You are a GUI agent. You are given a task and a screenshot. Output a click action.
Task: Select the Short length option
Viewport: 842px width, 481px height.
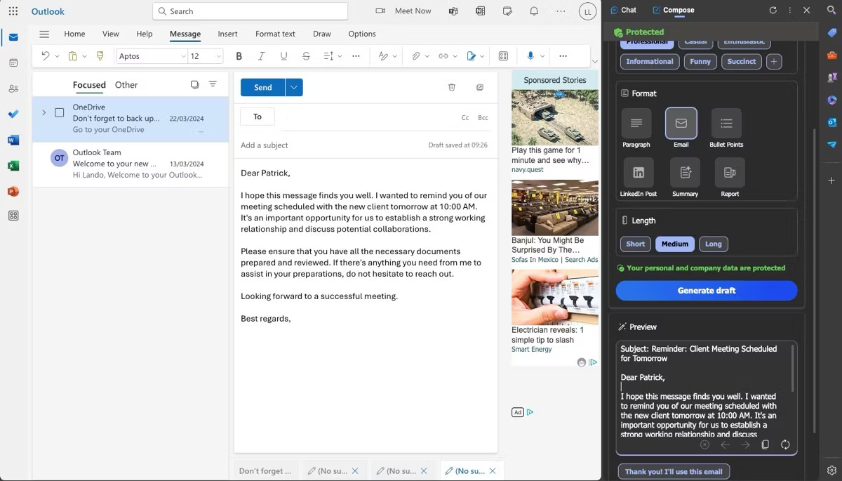[x=635, y=244]
